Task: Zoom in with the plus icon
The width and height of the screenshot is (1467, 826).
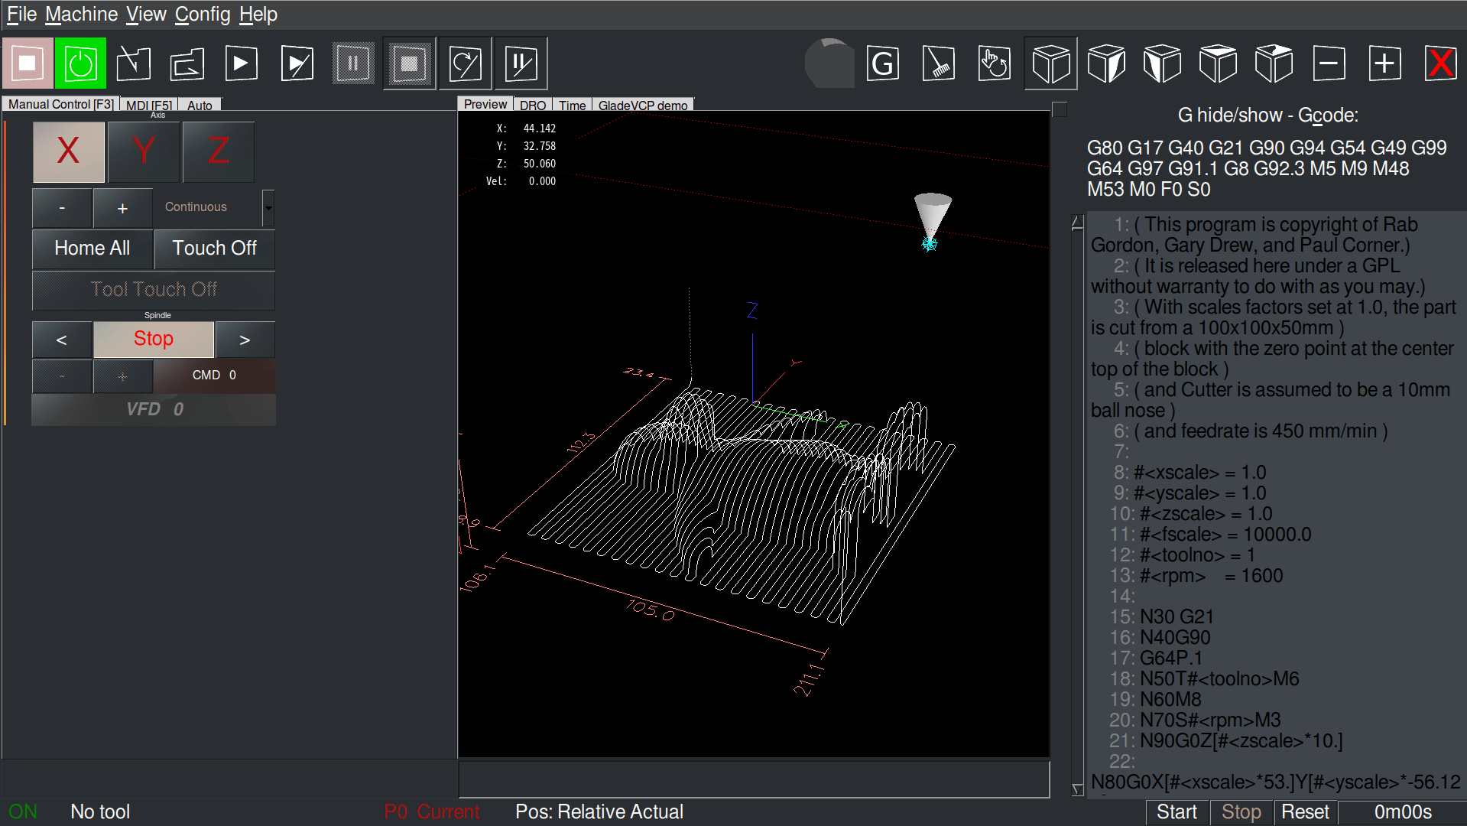Action: pos(1385,63)
